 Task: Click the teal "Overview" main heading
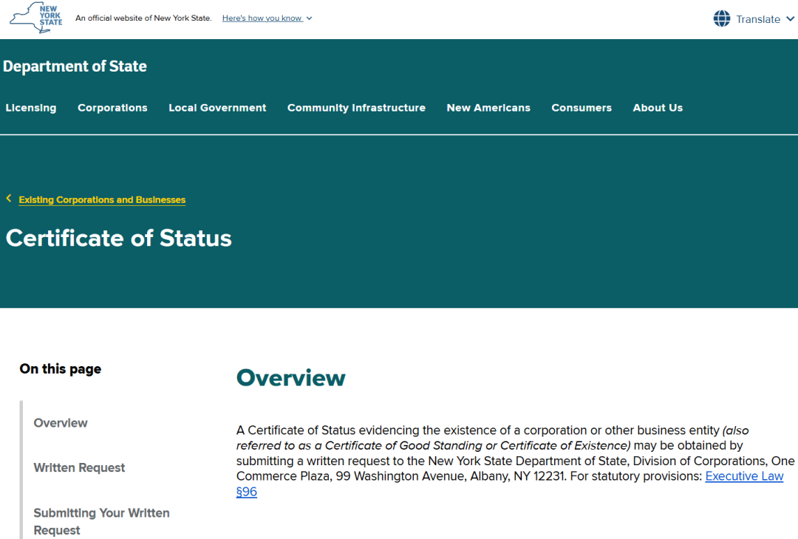tap(290, 378)
